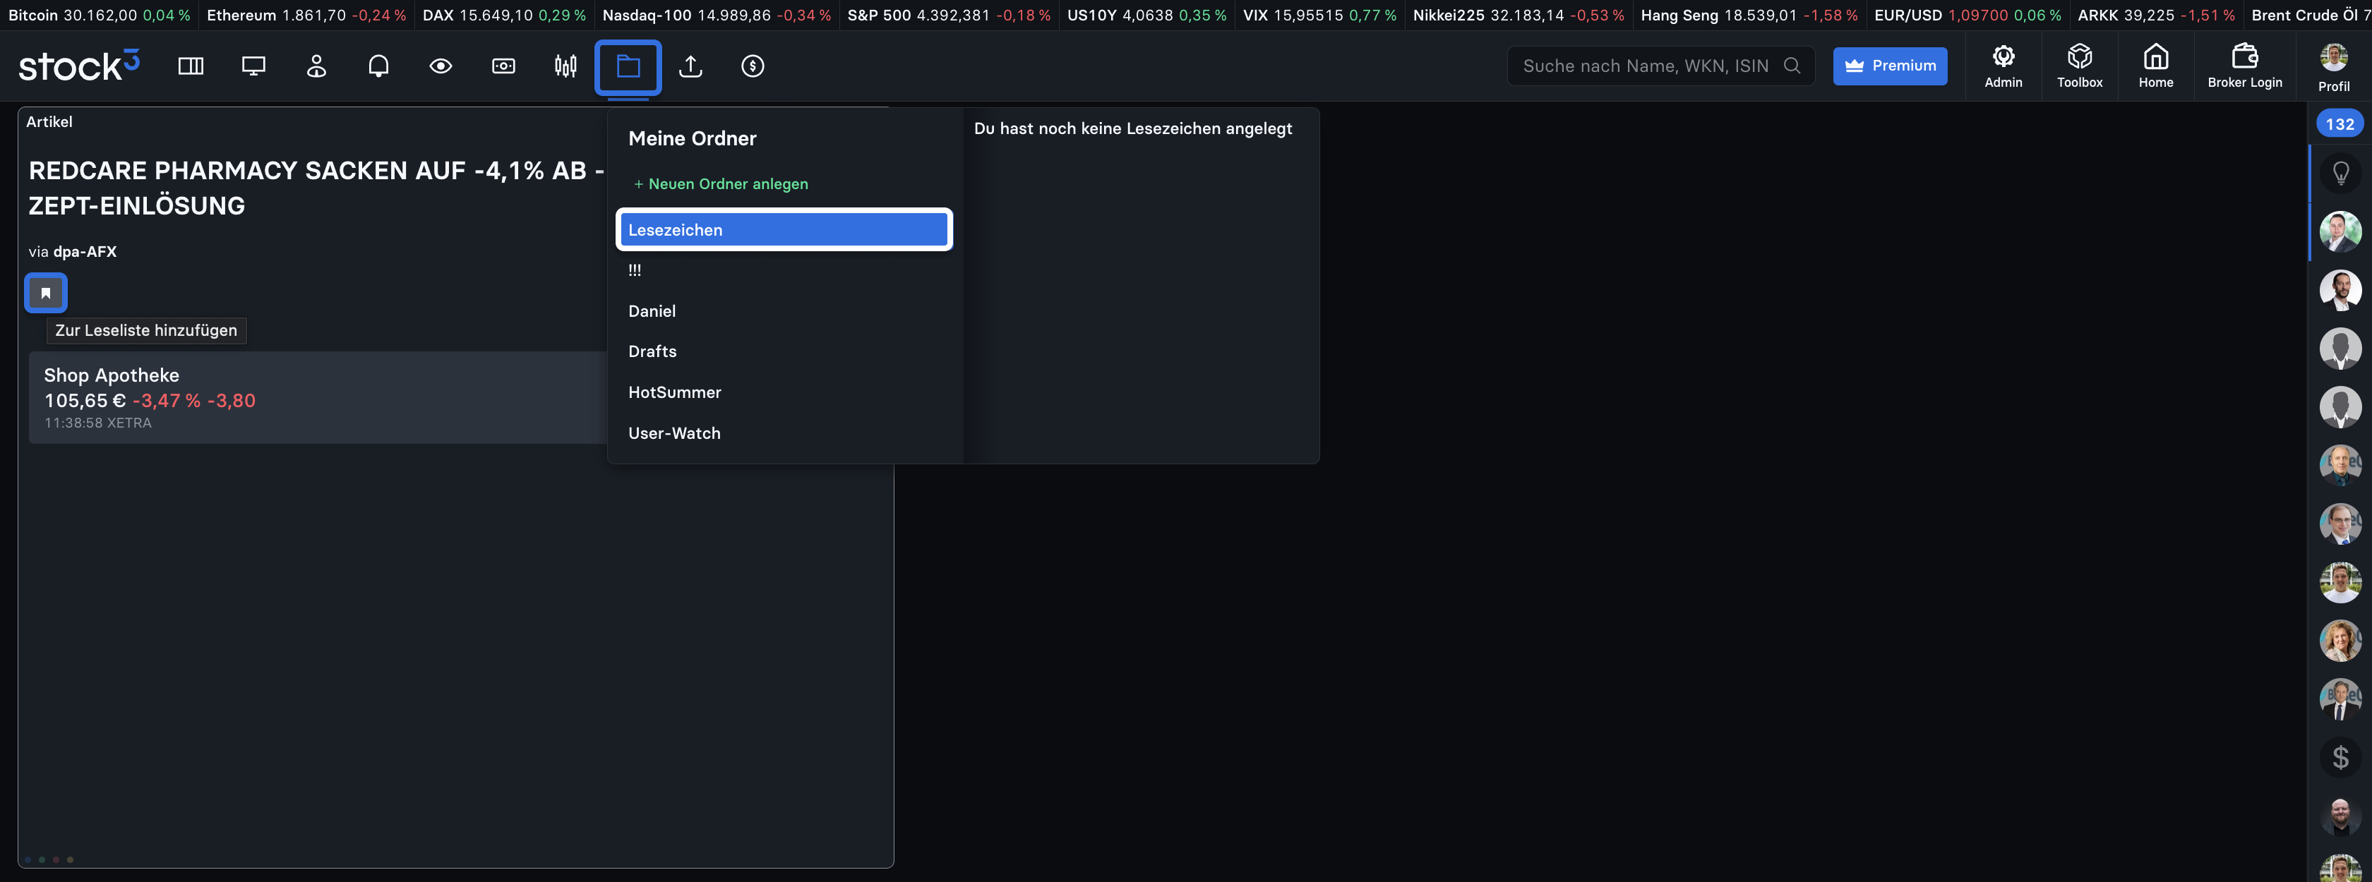The height and width of the screenshot is (882, 2372).
Task: Click the 132 notification badge
Action: [x=2339, y=123]
